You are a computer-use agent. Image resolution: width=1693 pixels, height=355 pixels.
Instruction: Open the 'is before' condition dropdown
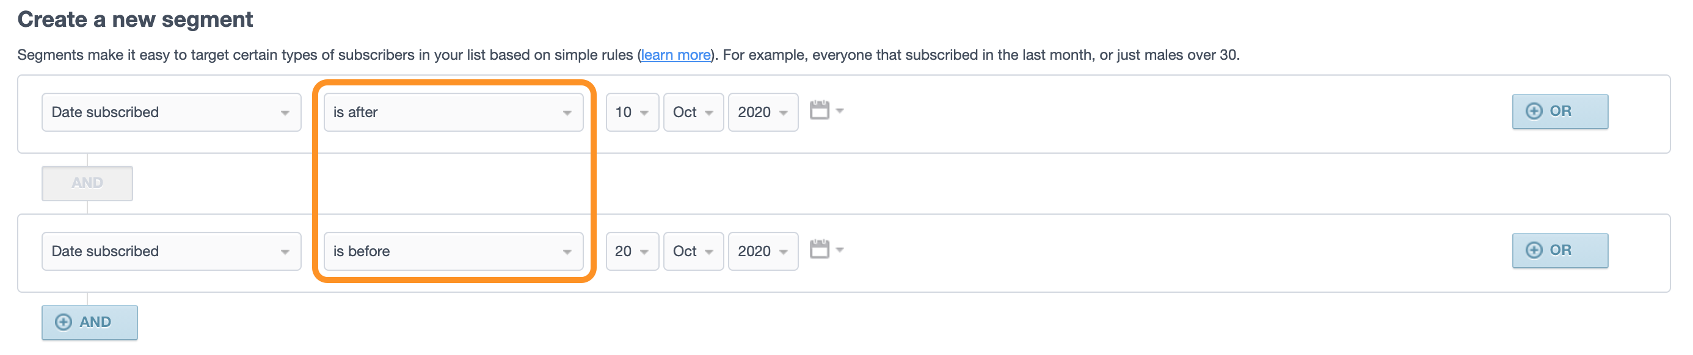(453, 251)
